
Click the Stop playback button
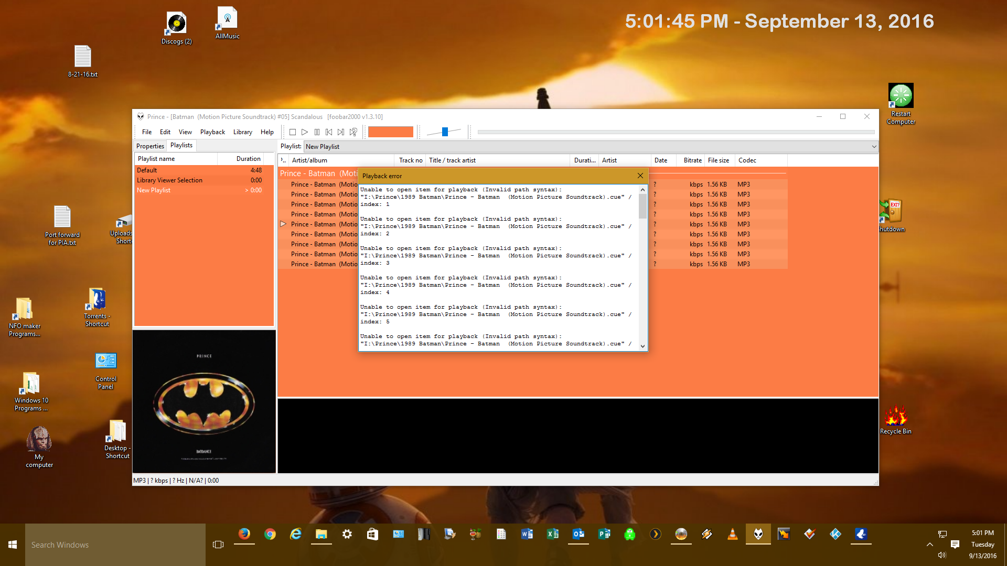pyautogui.click(x=293, y=132)
